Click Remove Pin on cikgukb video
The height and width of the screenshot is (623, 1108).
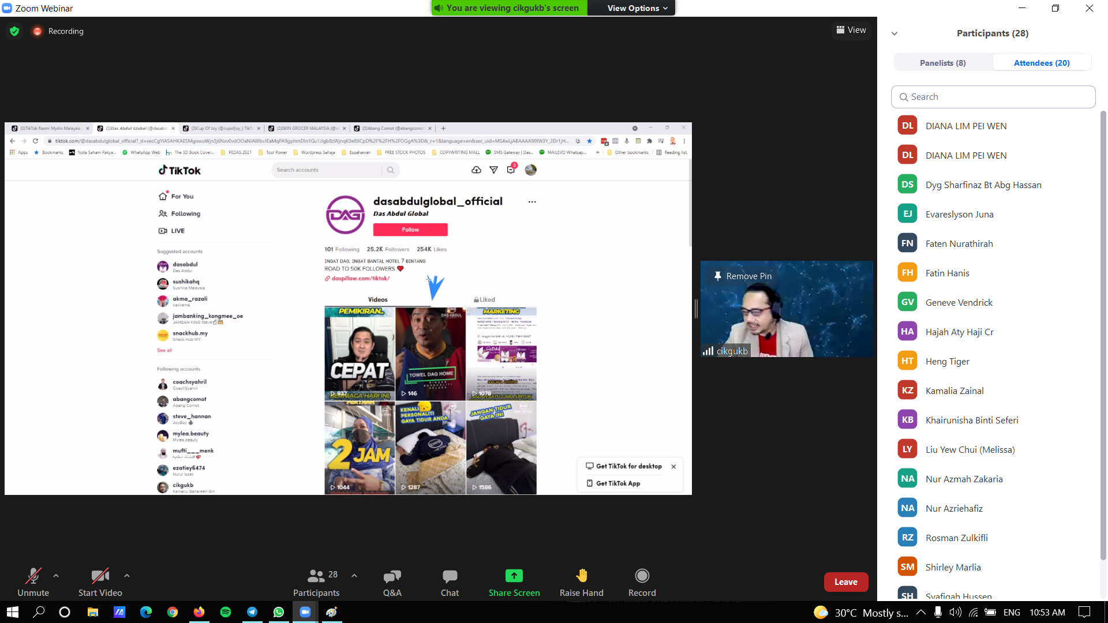[743, 276]
